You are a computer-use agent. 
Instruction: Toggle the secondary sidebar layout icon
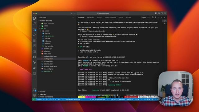162,13
